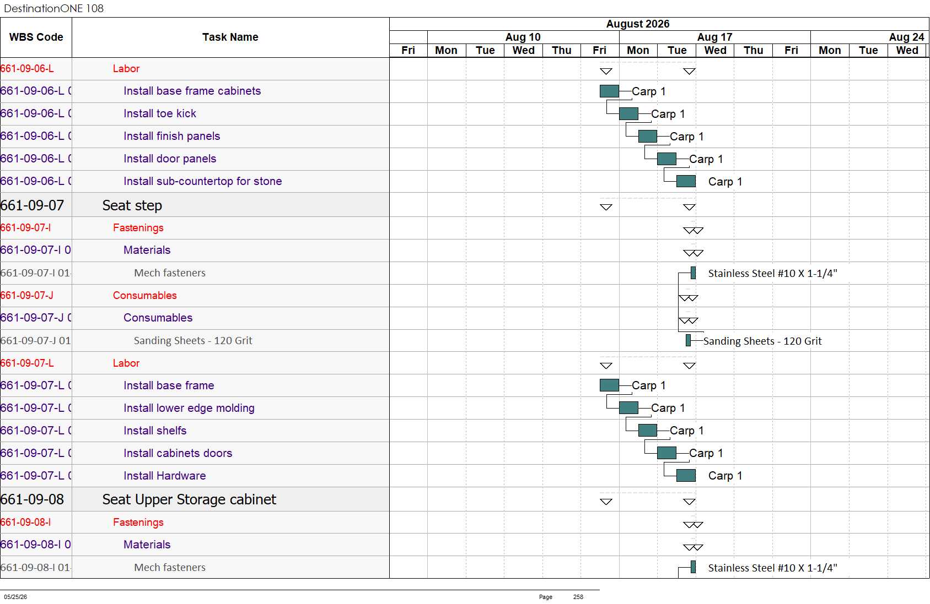Select the Aug 10 week header

click(523, 37)
